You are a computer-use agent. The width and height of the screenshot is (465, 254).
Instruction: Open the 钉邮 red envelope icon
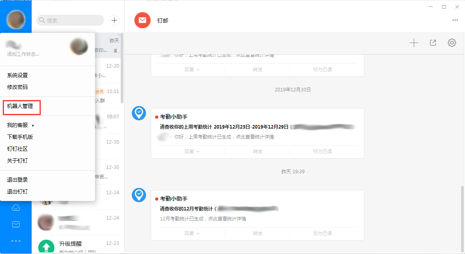[x=142, y=20]
